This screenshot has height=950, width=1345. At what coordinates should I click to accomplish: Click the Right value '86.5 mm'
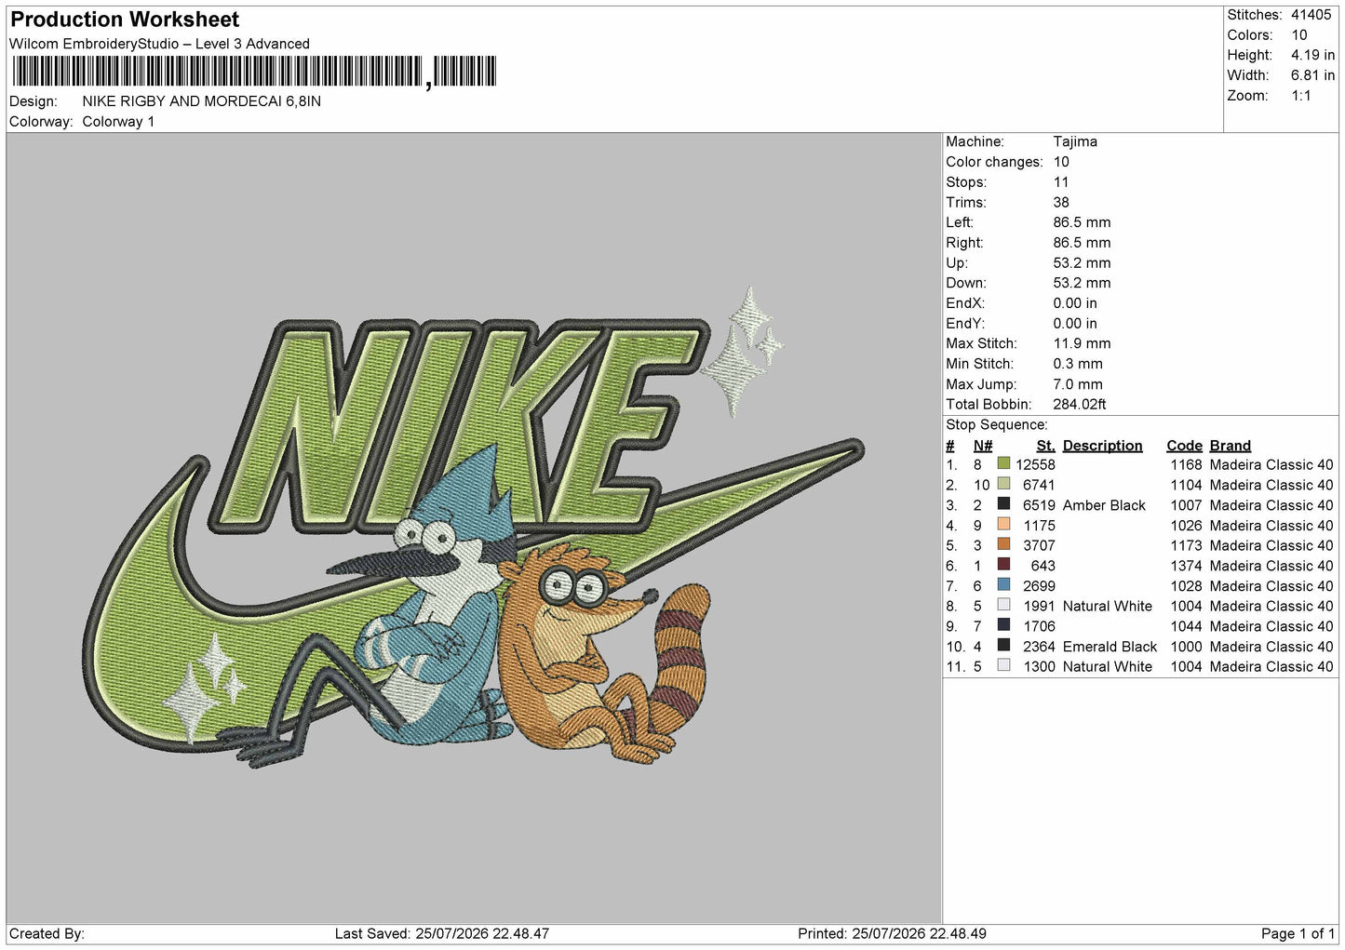click(1082, 243)
